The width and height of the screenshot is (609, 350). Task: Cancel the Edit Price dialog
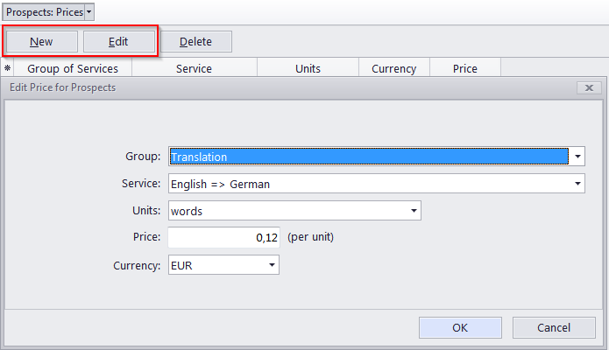tap(554, 327)
